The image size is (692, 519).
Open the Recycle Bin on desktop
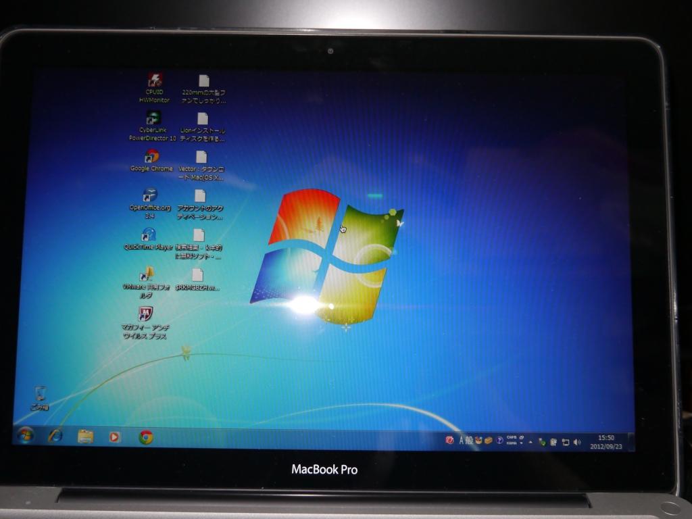(40, 399)
